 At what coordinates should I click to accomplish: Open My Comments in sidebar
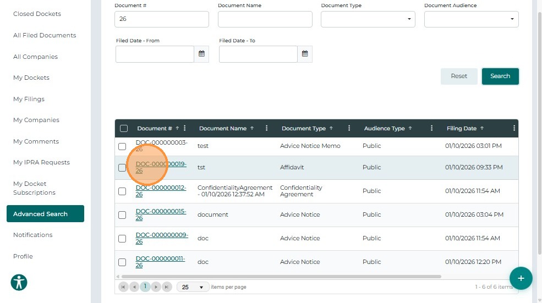point(36,141)
